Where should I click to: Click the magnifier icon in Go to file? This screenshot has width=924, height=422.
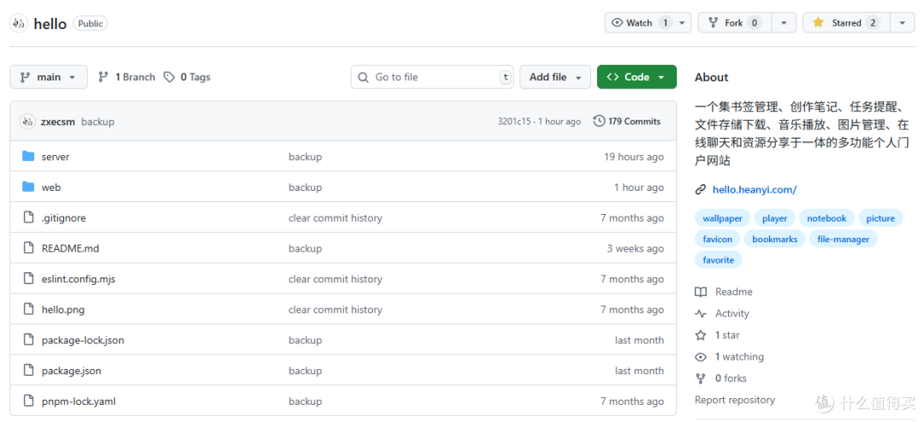[364, 77]
